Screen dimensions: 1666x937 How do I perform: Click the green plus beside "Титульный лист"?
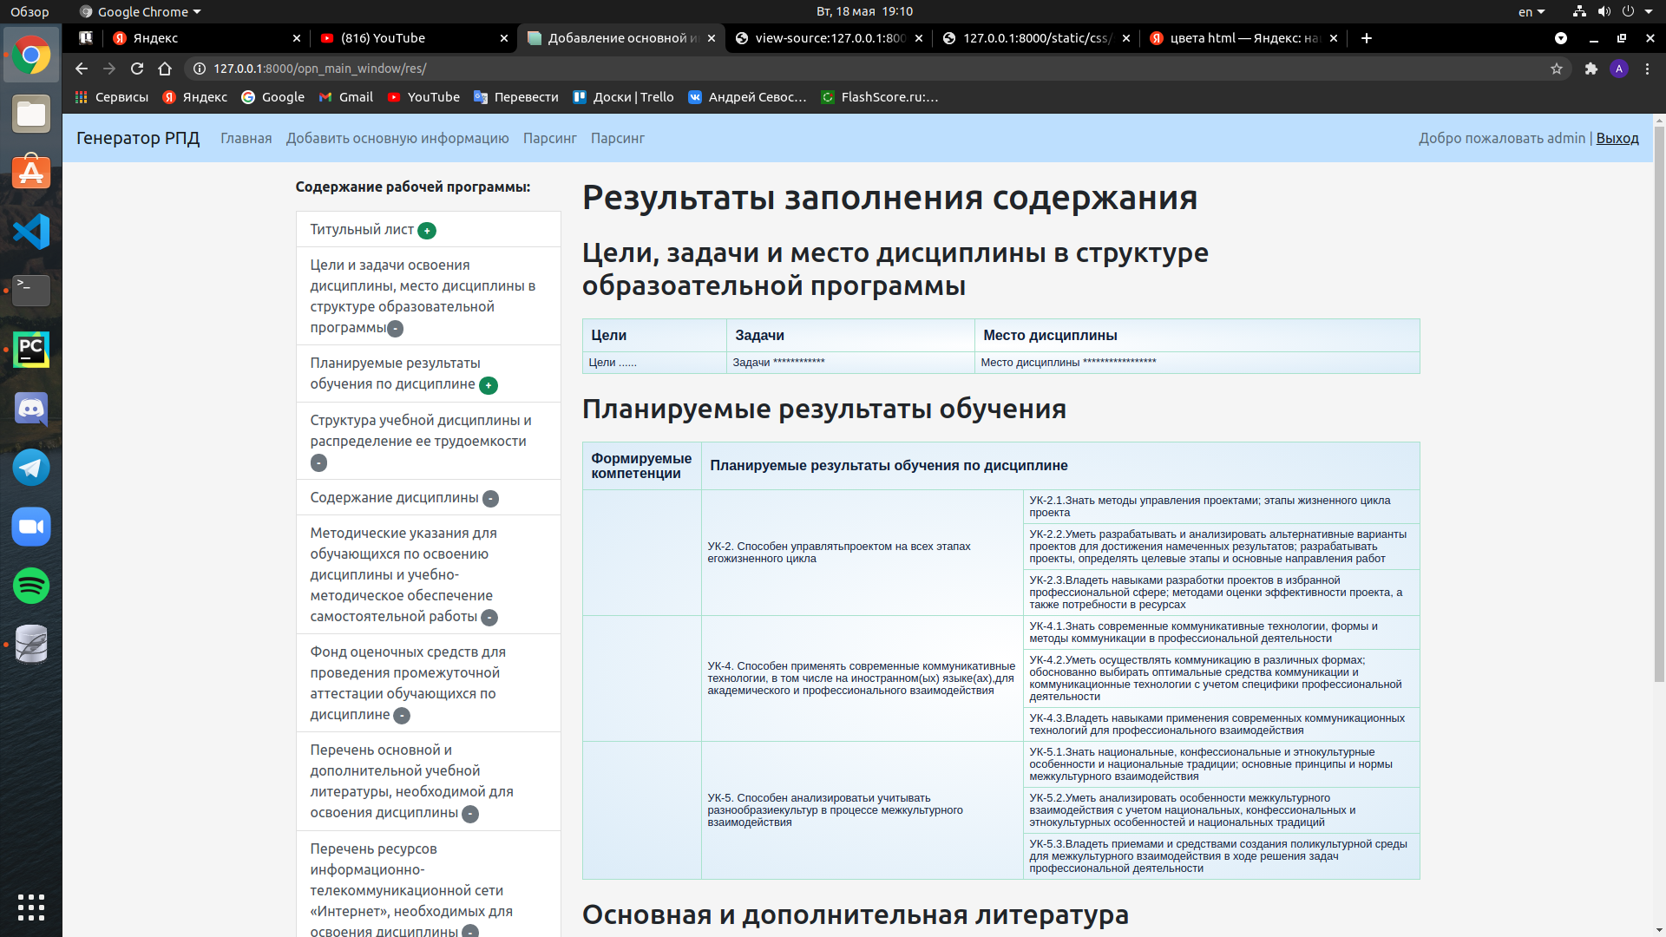coord(427,231)
